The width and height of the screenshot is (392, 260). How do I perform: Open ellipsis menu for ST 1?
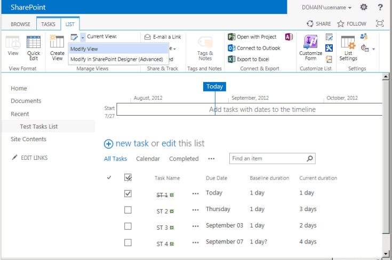196,193
